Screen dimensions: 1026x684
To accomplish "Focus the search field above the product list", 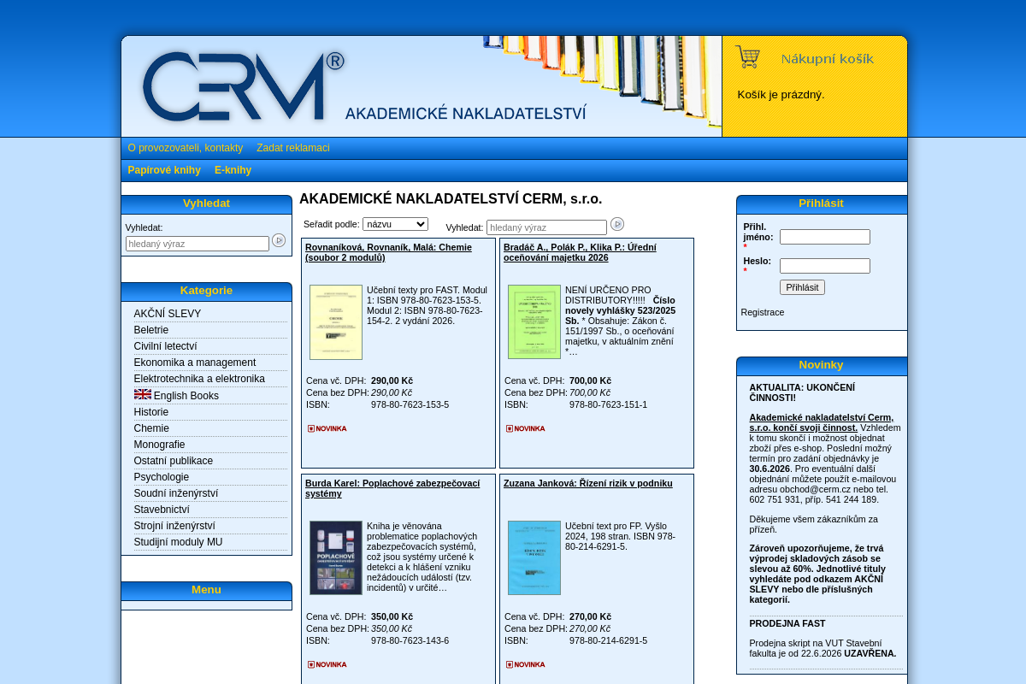I will click(546, 227).
